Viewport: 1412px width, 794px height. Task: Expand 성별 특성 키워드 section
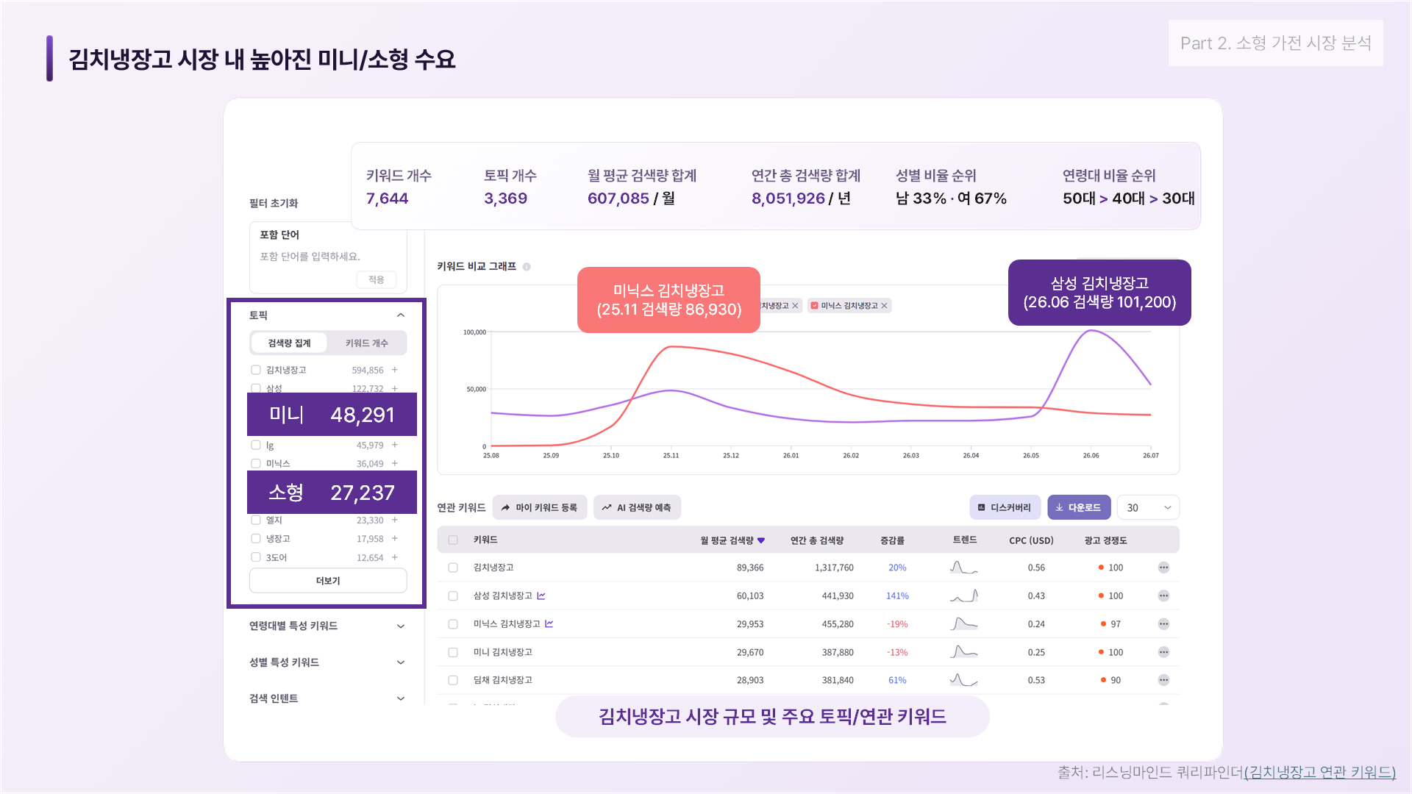pos(401,662)
